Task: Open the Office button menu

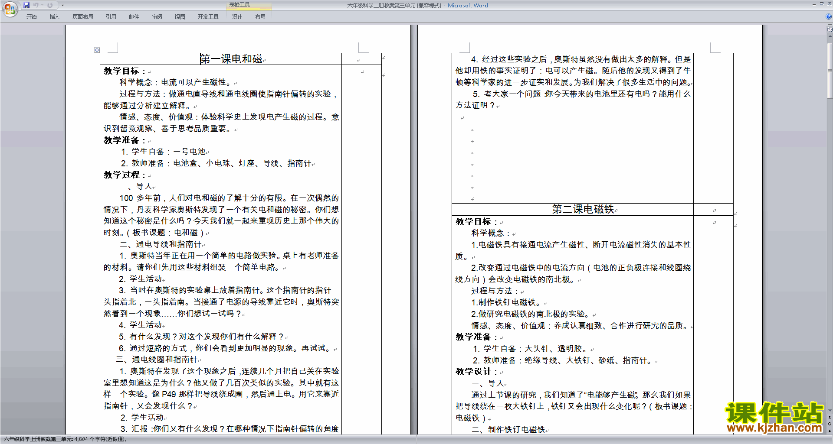Action: [x=10, y=9]
